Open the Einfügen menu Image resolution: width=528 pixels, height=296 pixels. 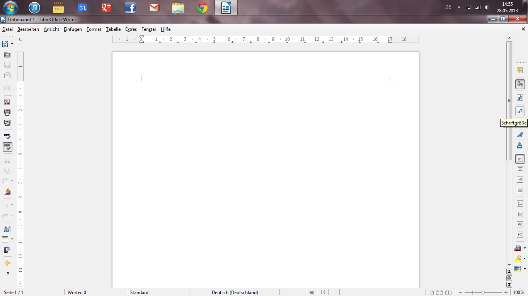73,29
